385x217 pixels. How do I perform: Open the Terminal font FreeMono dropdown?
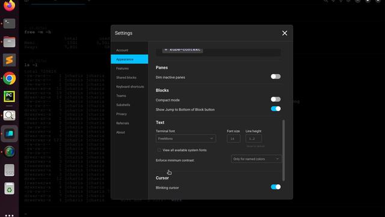pyautogui.click(x=186, y=139)
